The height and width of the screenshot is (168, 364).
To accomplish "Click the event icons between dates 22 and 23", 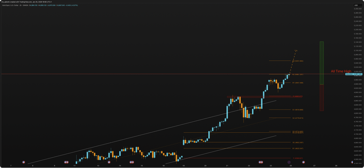I will coord(261,162).
